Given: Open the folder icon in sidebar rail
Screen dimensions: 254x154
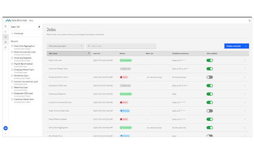Looking at the screenshot, I should [x=6, y=32].
